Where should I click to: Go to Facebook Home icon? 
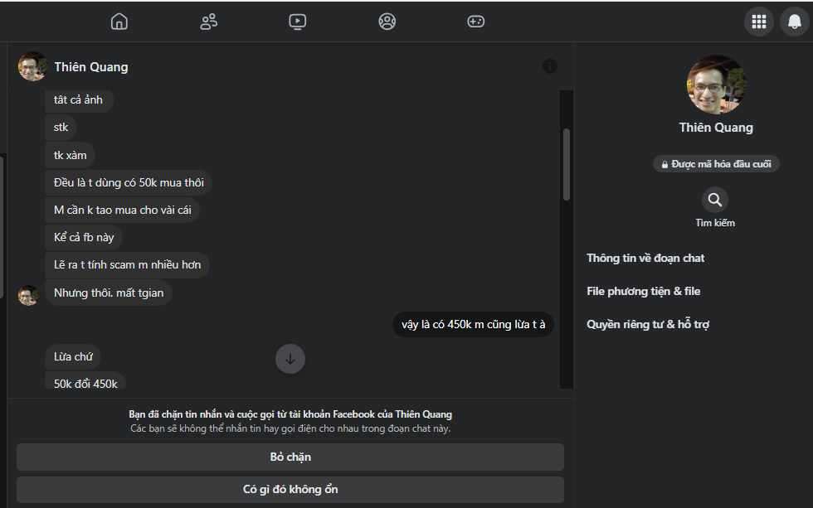click(119, 22)
